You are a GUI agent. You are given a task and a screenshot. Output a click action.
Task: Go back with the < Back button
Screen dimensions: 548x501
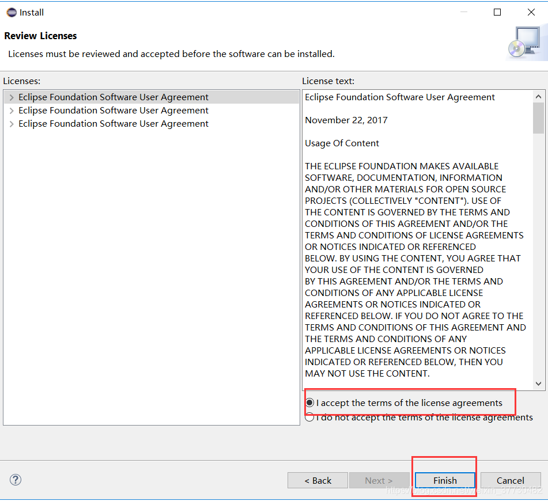click(x=318, y=480)
